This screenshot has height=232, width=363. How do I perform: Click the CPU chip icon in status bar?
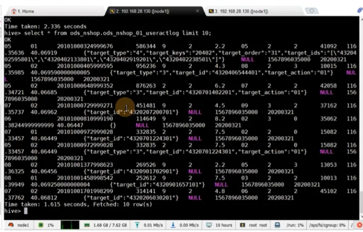pos(41,225)
